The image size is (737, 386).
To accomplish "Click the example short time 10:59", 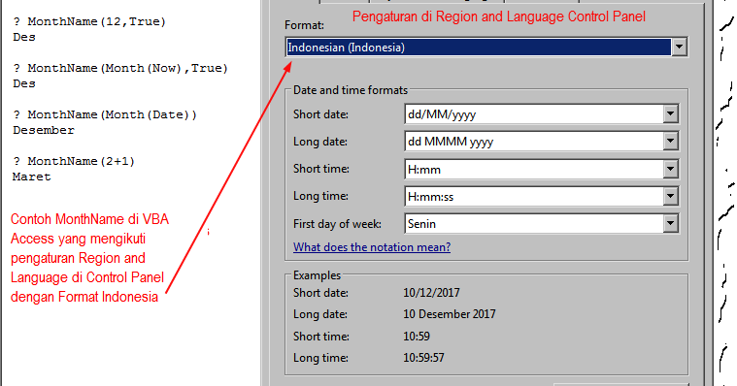I will [x=417, y=337].
